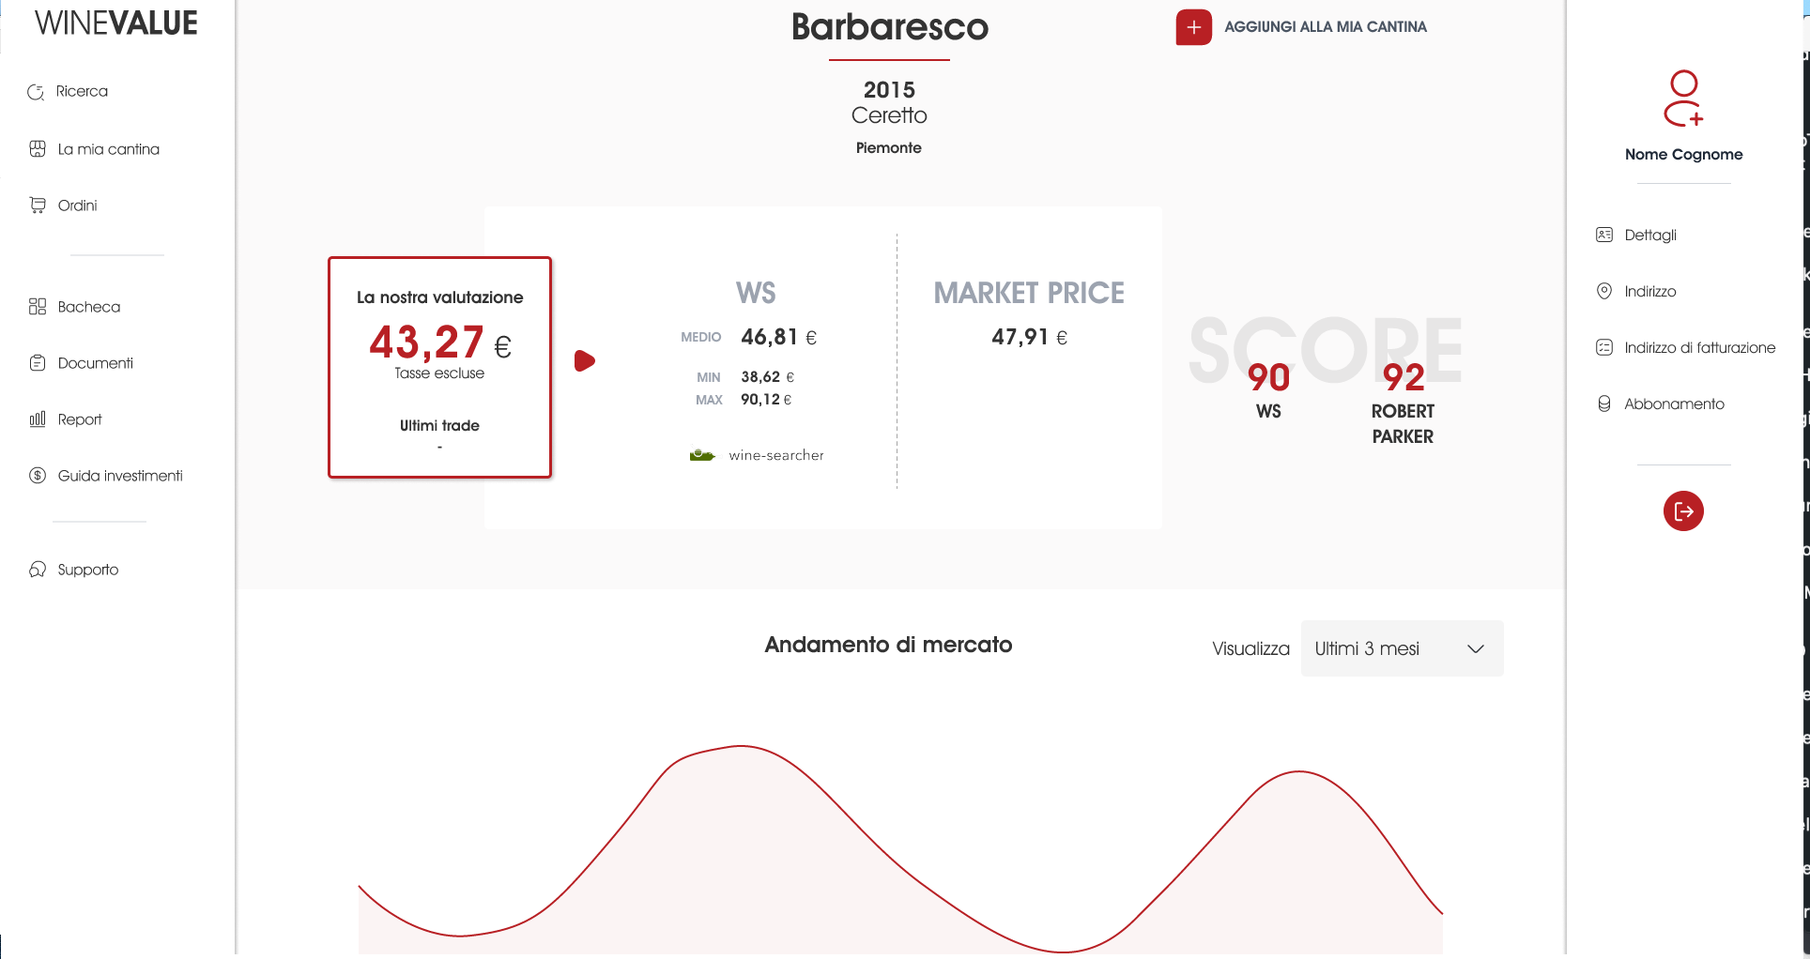Click the Ordini cart icon
Image resolution: width=1810 pixels, height=959 pixels.
38,205
